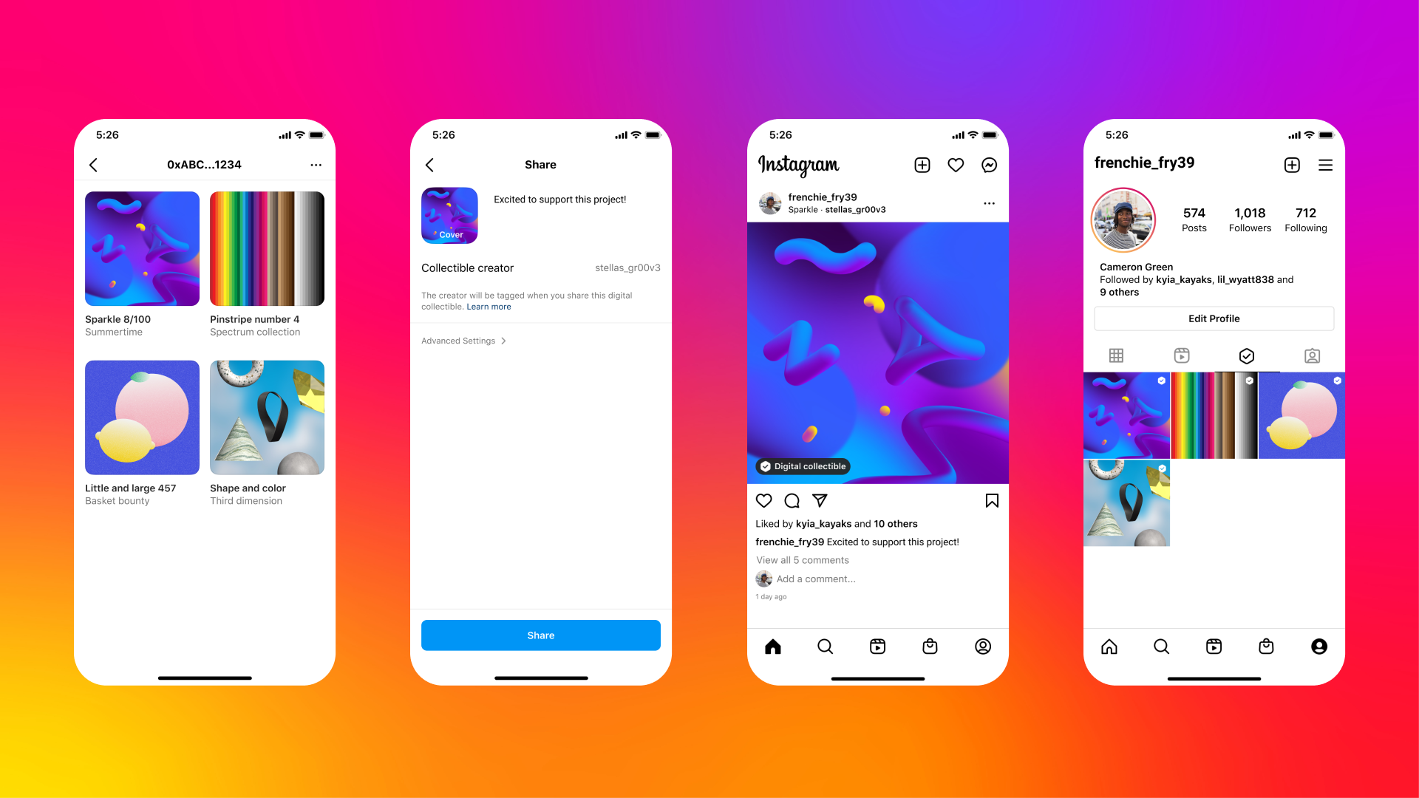Tap the grid view icon on profile
The image size is (1419, 798).
pyautogui.click(x=1117, y=355)
